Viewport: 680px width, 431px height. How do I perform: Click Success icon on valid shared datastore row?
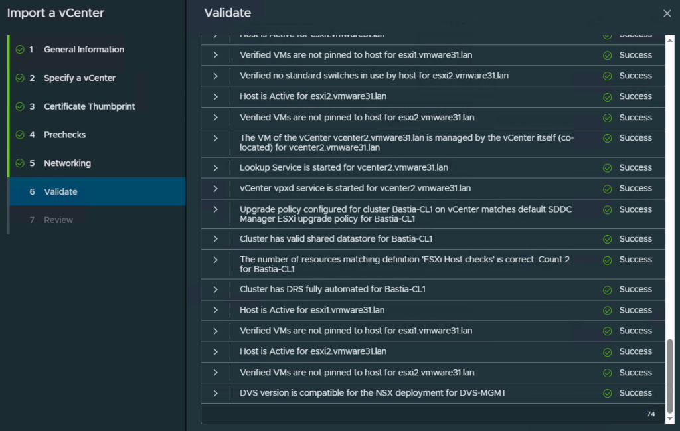point(607,239)
